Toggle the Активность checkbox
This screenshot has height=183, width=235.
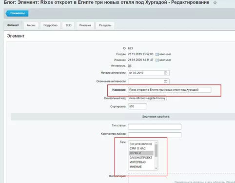tap(130, 66)
